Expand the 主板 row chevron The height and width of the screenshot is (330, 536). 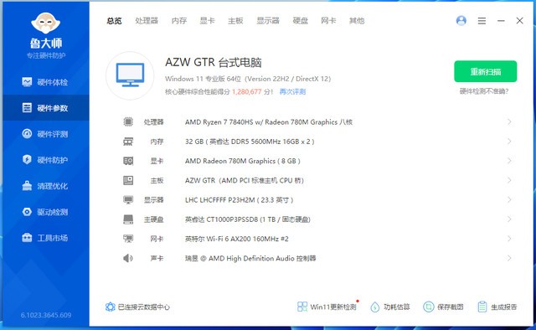[509, 180]
